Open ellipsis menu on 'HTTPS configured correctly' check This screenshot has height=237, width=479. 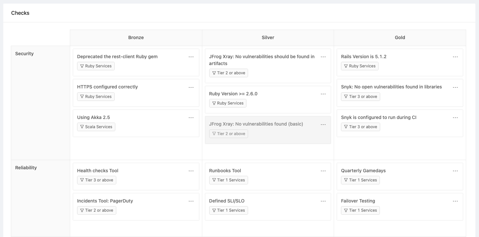(x=191, y=87)
